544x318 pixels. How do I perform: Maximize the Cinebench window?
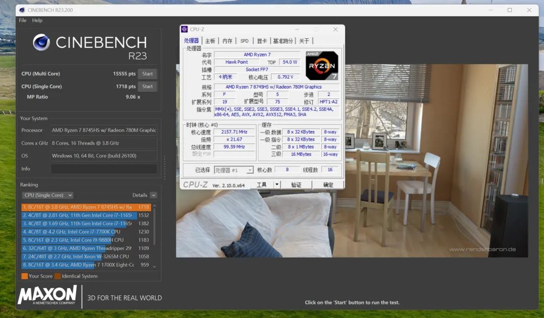coord(510,10)
